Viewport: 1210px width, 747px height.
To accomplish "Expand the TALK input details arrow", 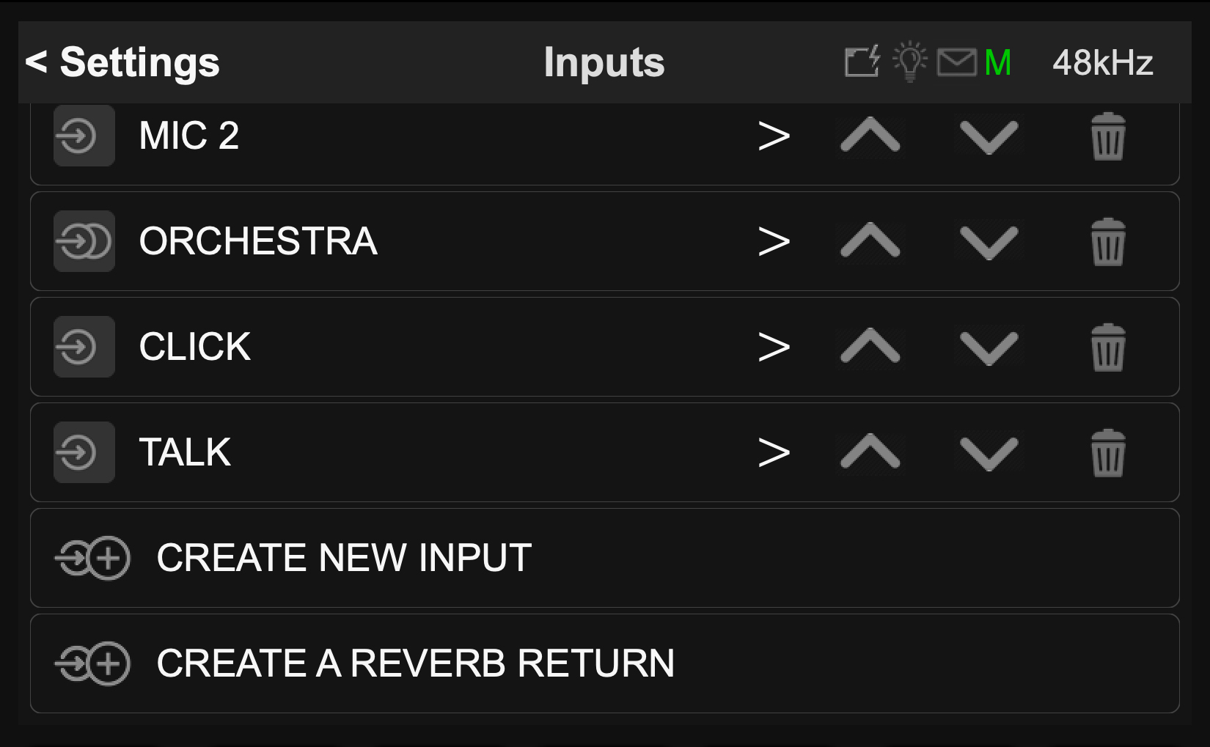I will (x=774, y=453).
